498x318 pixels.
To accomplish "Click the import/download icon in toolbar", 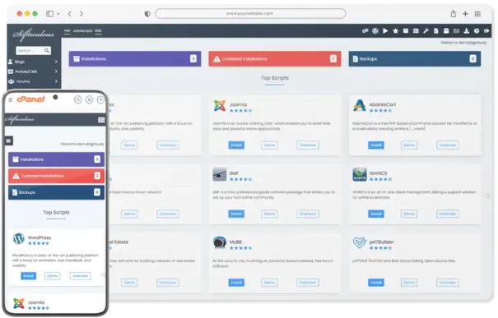I will pyautogui.click(x=466, y=30).
